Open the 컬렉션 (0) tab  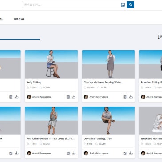pyautogui.click(x=19, y=19)
